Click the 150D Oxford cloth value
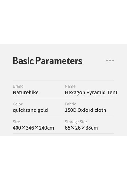 (x=85, y=110)
